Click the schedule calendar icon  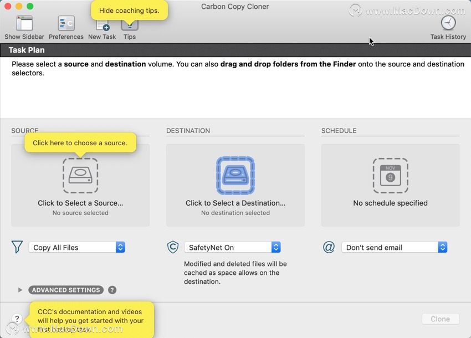[390, 176]
